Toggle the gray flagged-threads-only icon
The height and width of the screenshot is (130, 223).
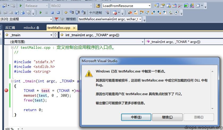(62, 19)
